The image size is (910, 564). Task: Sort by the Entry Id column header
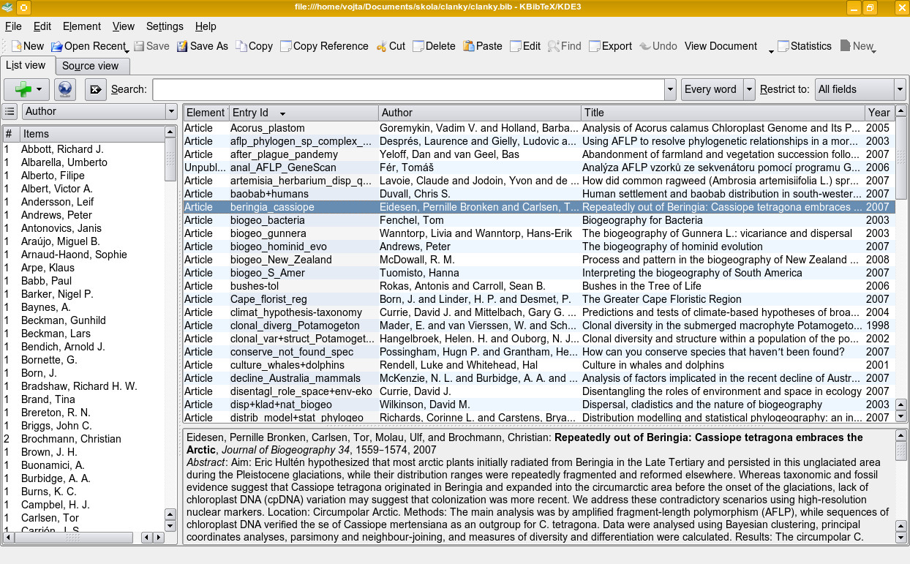pos(304,113)
